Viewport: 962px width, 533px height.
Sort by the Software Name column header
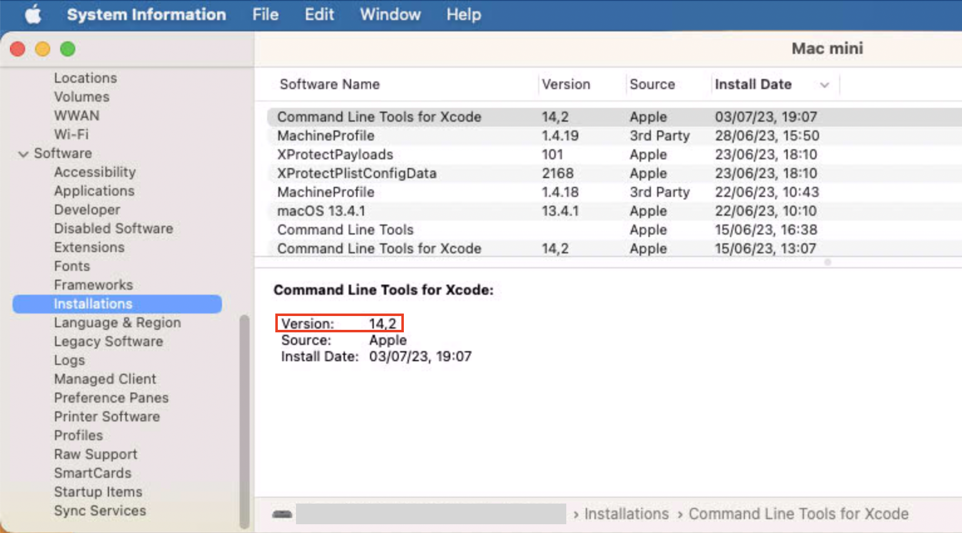click(x=329, y=84)
